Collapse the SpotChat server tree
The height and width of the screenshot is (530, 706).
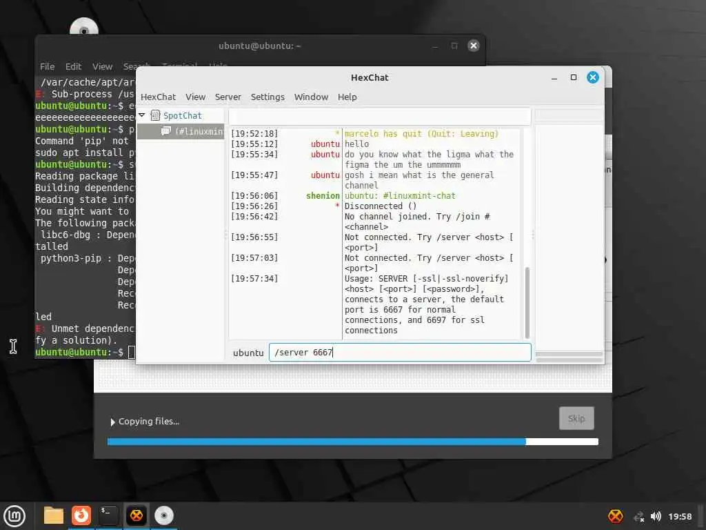(142, 115)
